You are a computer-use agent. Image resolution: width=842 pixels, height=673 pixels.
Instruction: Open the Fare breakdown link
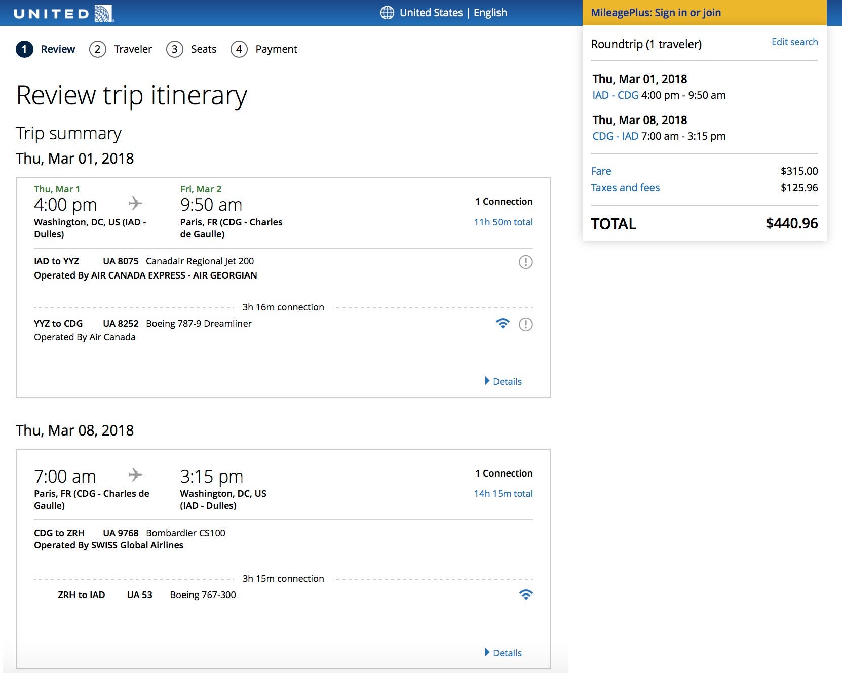(x=601, y=171)
